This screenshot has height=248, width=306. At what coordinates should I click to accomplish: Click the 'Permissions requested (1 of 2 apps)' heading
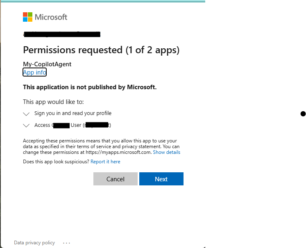101,50
